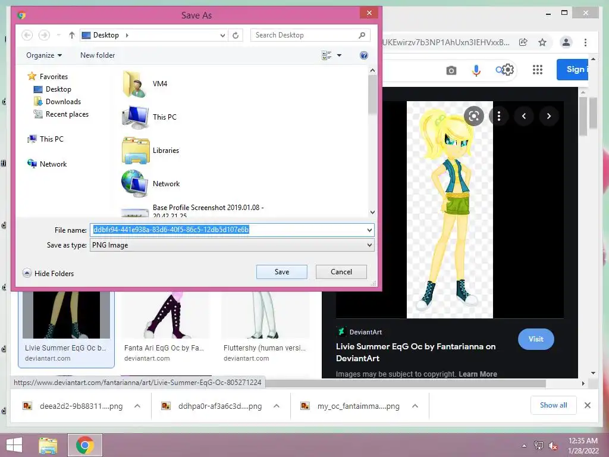Open the Save as type combo box
Screen dimensions: 609x457
coord(232,245)
